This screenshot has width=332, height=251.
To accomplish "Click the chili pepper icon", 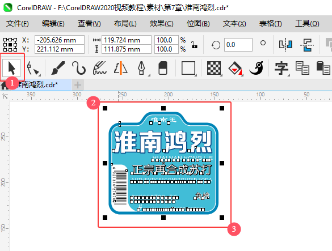I will pyautogui.click(x=256, y=68).
